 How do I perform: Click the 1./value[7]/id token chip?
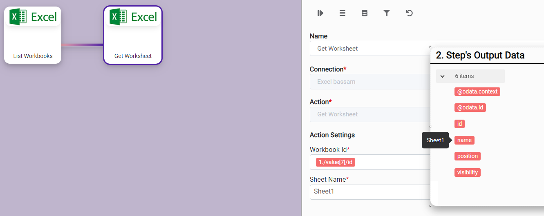[336, 162]
